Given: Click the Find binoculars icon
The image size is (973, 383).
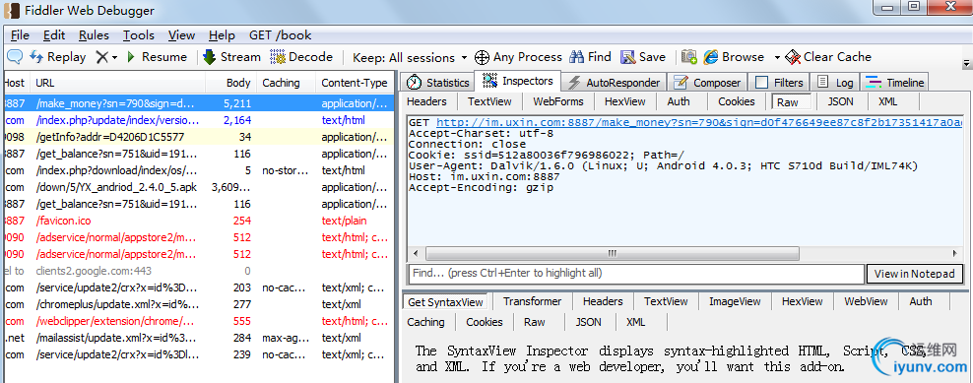Looking at the screenshot, I should point(577,57).
